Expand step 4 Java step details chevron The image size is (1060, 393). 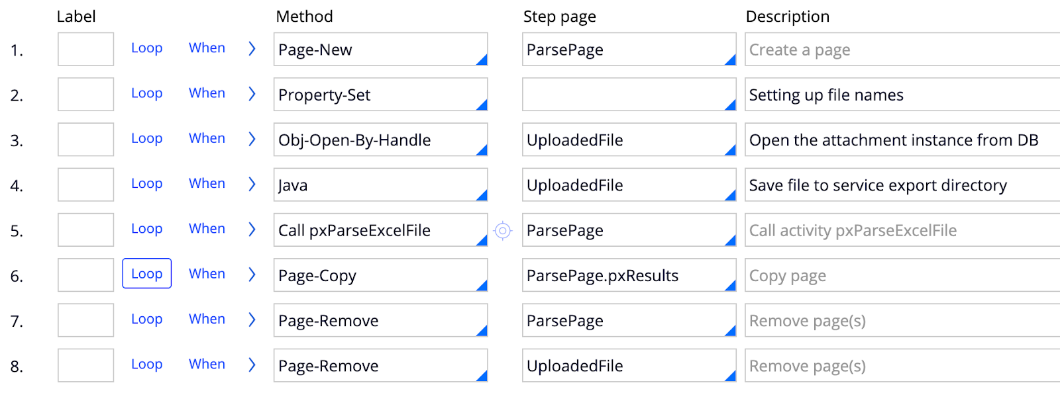point(252,184)
